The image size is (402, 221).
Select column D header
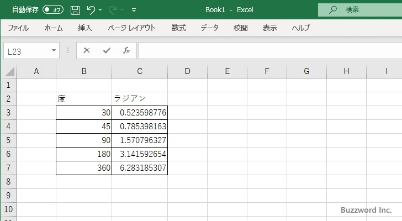tap(187, 71)
